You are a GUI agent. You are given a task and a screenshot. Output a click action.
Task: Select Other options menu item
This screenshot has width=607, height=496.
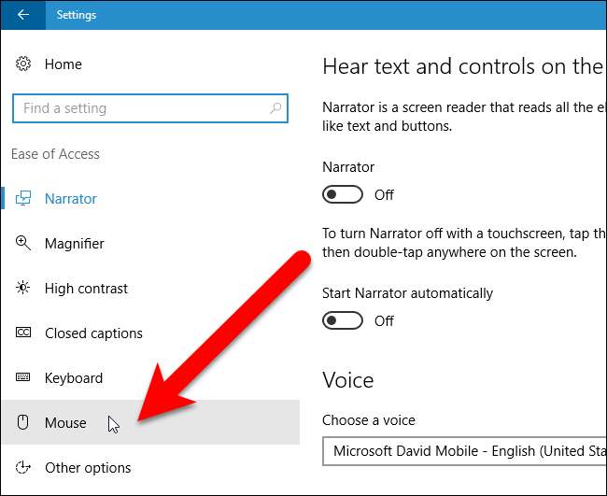(x=88, y=468)
